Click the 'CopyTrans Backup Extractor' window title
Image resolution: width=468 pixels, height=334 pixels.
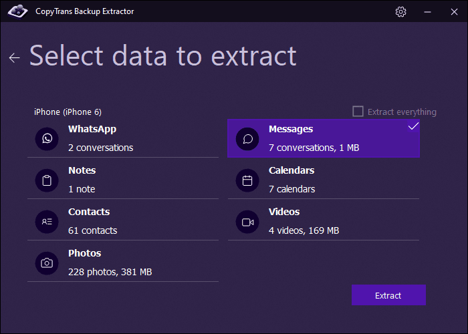point(85,11)
